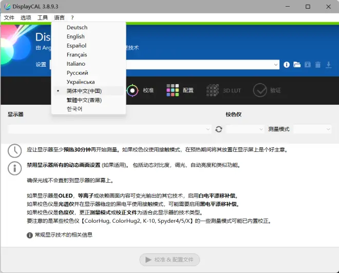Minimize the DisplayCAL window
This screenshot has height=273, width=339.
coord(288,7)
